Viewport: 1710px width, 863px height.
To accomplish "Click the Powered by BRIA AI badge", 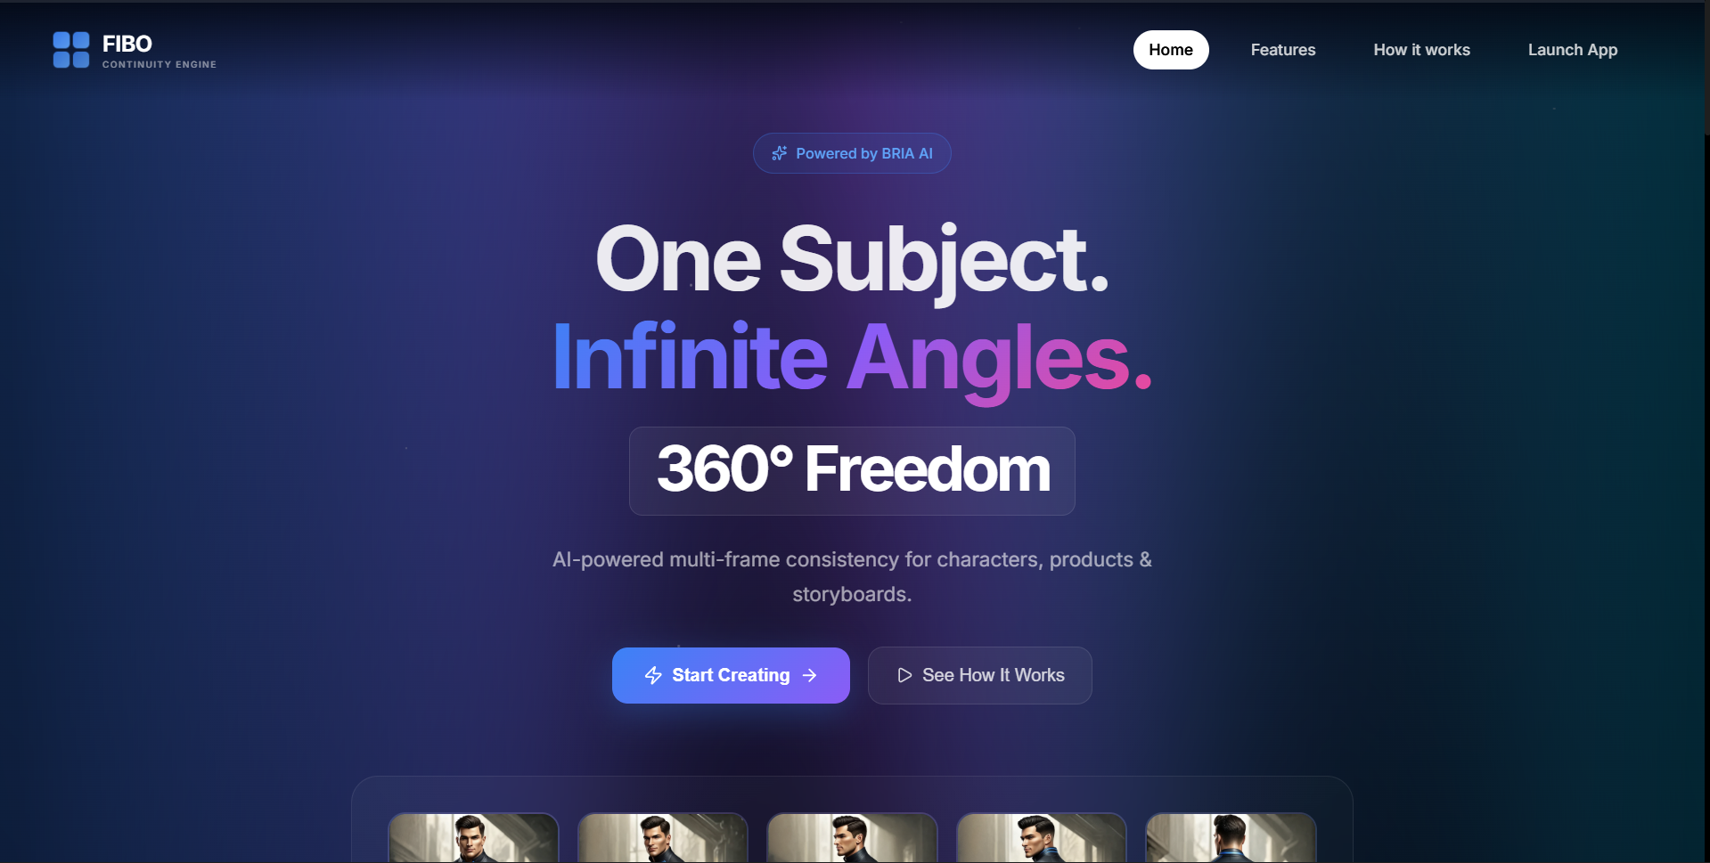I will click(x=852, y=153).
